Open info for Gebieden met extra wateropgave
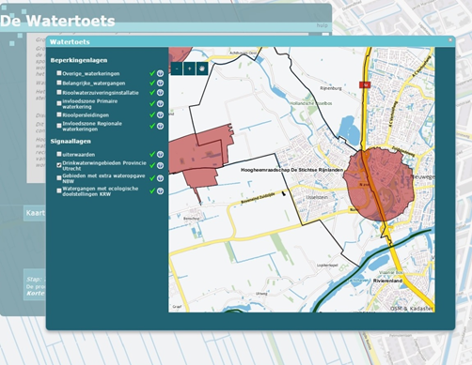This screenshot has height=365, width=472. click(x=160, y=178)
